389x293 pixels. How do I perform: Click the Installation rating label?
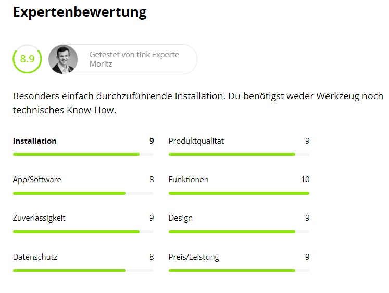[x=35, y=141]
